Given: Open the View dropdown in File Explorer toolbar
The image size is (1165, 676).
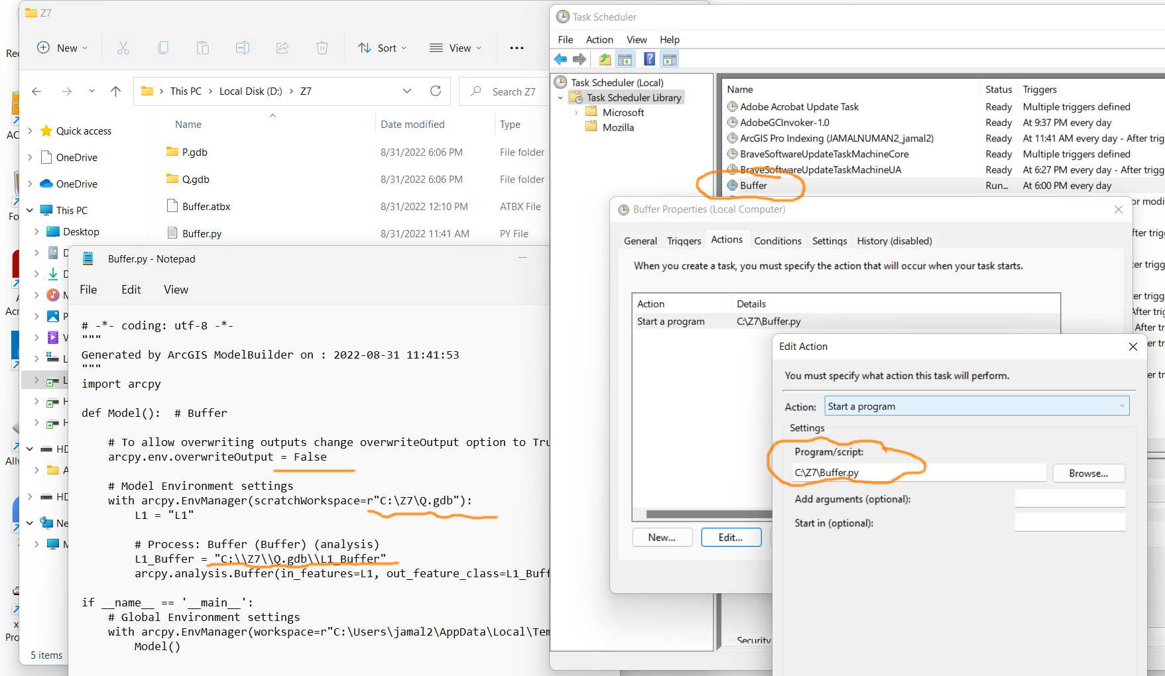Looking at the screenshot, I should coord(456,48).
